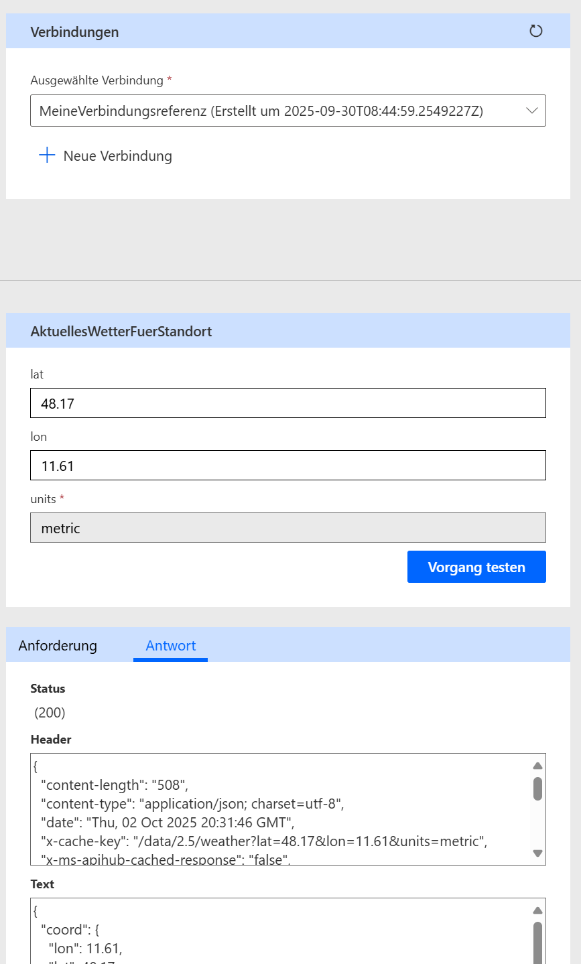The height and width of the screenshot is (964, 581).
Task: Click the plus icon beside Neue Verbindung
Action: click(47, 155)
